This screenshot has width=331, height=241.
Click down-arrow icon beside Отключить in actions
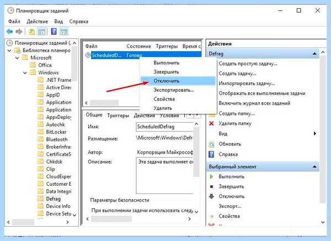click(x=211, y=196)
